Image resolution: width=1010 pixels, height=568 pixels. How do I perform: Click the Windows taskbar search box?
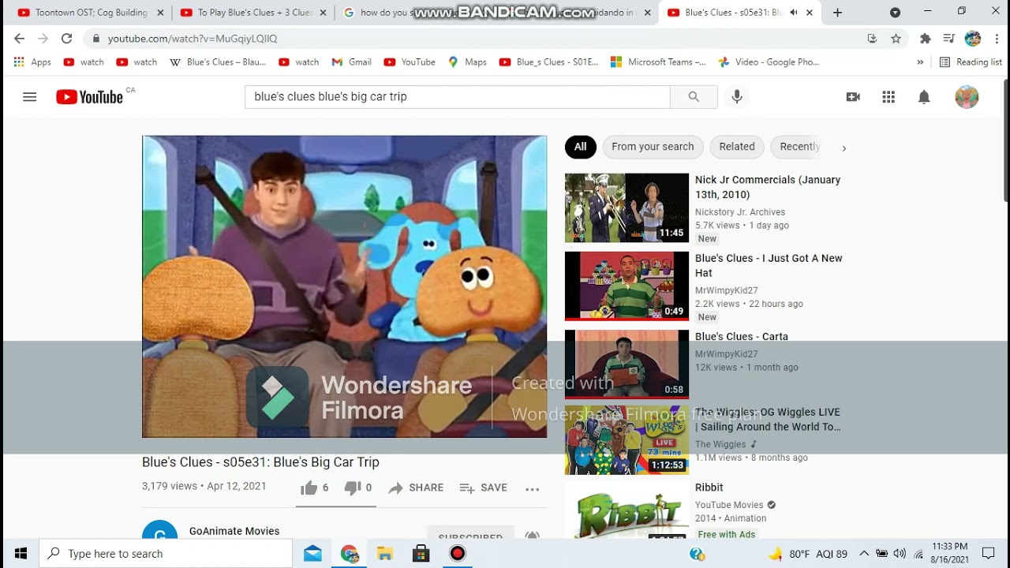[166, 554]
